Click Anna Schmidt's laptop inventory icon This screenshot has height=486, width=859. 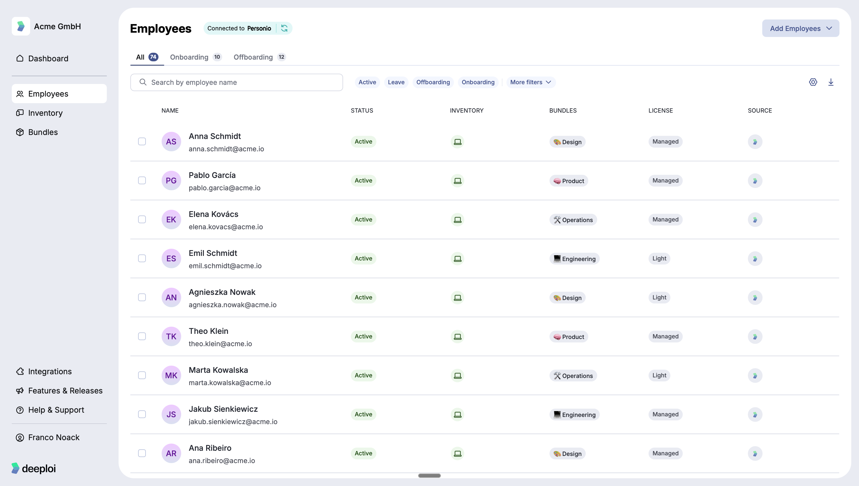[x=457, y=142]
